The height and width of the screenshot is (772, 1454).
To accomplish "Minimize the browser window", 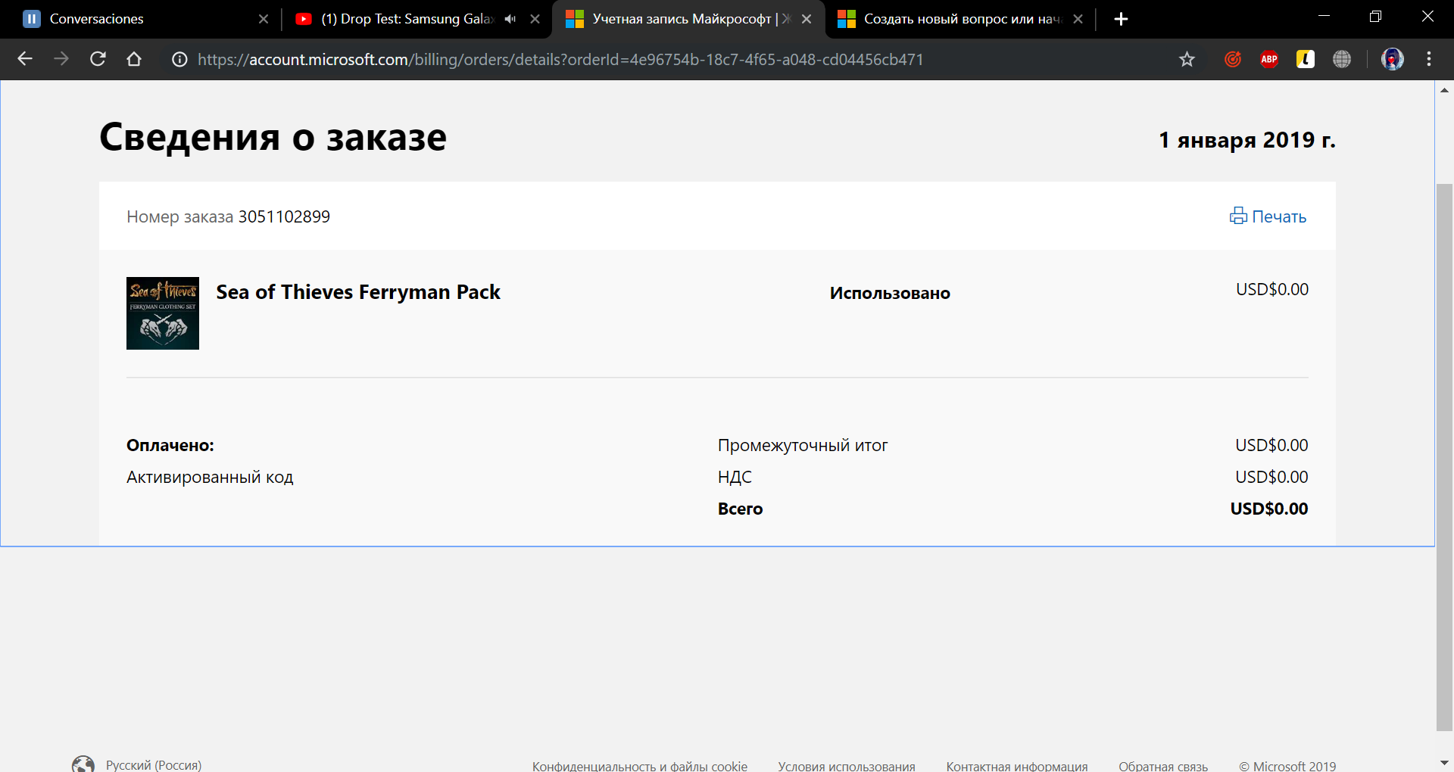I will click(x=1325, y=17).
